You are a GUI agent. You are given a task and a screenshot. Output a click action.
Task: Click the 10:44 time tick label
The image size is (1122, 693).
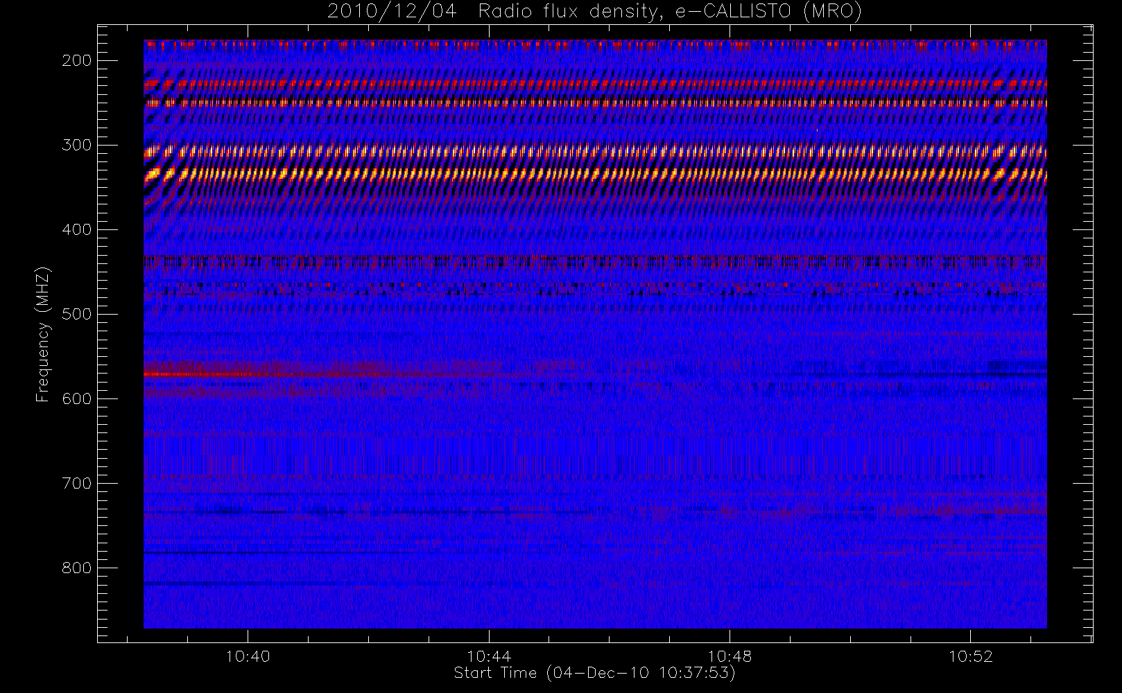[489, 656]
